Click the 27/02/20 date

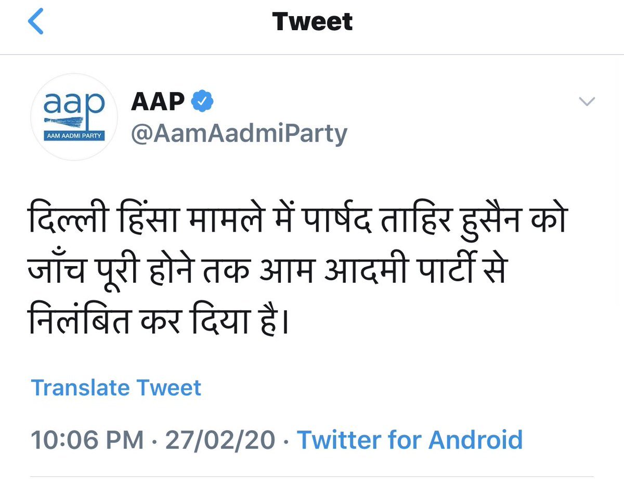click(220, 440)
